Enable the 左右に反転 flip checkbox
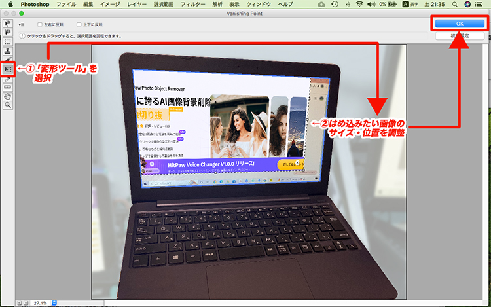Viewport: 491px width, 307px height. click(x=40, y=24)
